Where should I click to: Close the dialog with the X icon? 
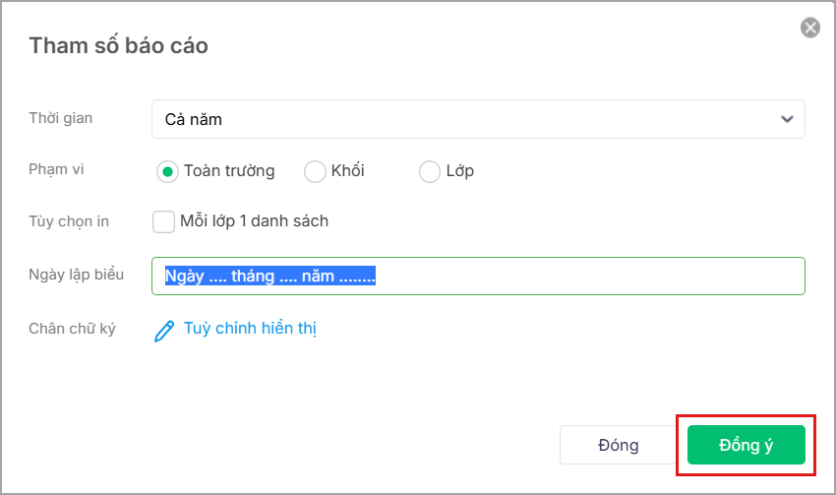click(x=810, y=28)
